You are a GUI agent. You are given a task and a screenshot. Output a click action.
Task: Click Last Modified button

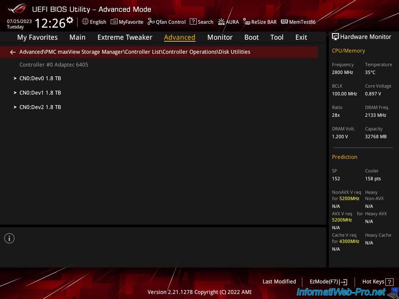click(x=279, y=281)
